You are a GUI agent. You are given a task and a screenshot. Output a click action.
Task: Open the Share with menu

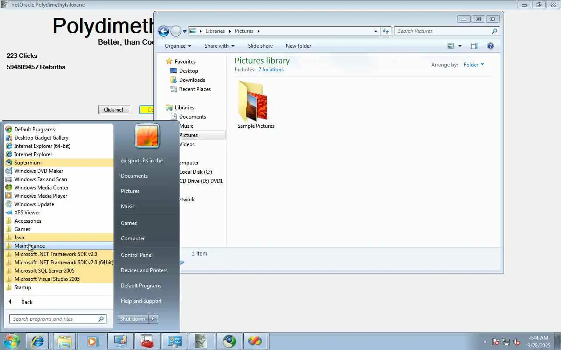click(219, 46)
